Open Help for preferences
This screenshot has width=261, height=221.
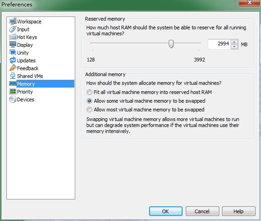239,211
